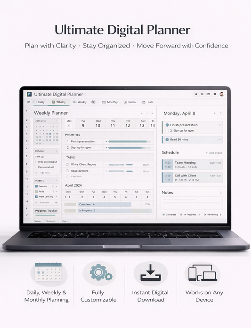Uncheck Read 30 mins in daily panel
The height and width of the screenshot is (328, 251).
coord(167,139)
